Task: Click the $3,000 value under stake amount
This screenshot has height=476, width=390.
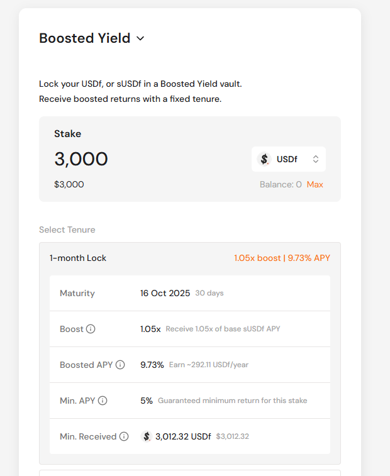Action: pos(69,184)
